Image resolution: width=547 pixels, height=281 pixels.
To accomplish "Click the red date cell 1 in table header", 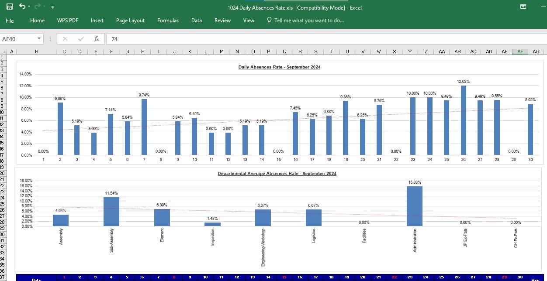I will pyautogui.click(x=64, y=277).
